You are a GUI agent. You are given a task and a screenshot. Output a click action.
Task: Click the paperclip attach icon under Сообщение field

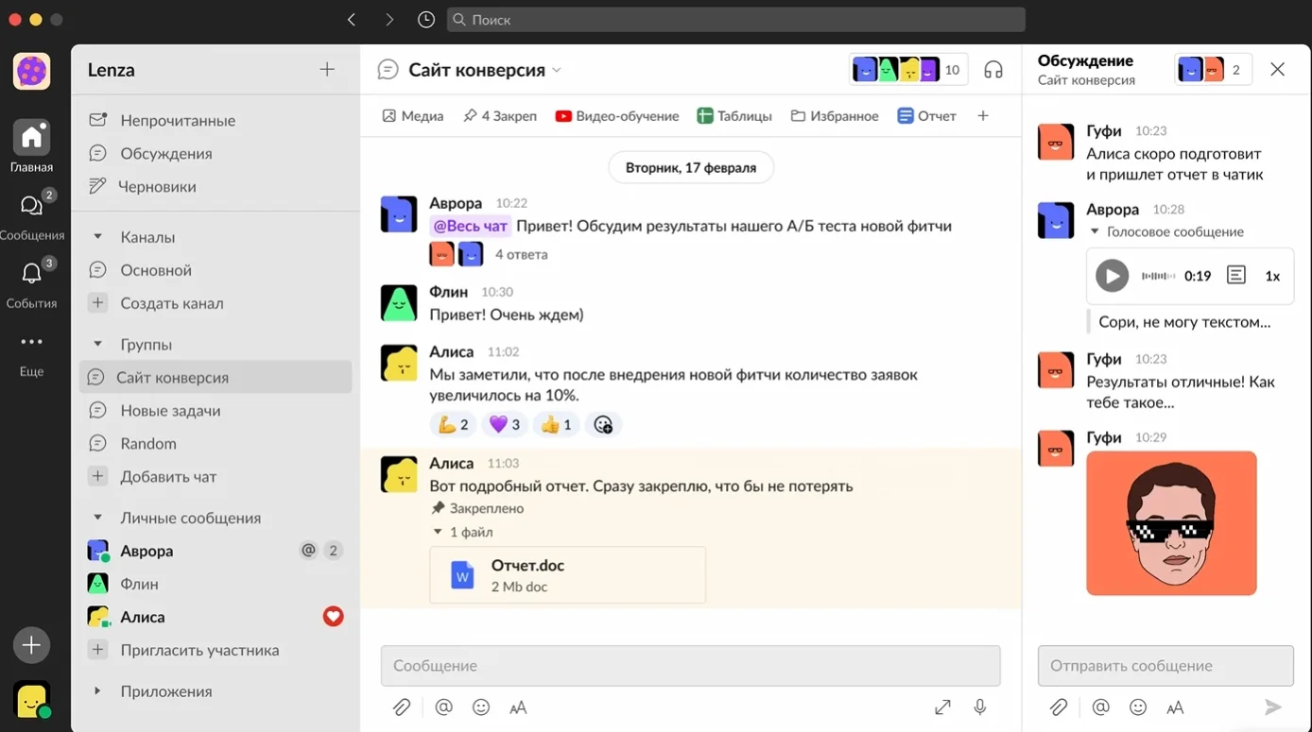tap(402, 707)
